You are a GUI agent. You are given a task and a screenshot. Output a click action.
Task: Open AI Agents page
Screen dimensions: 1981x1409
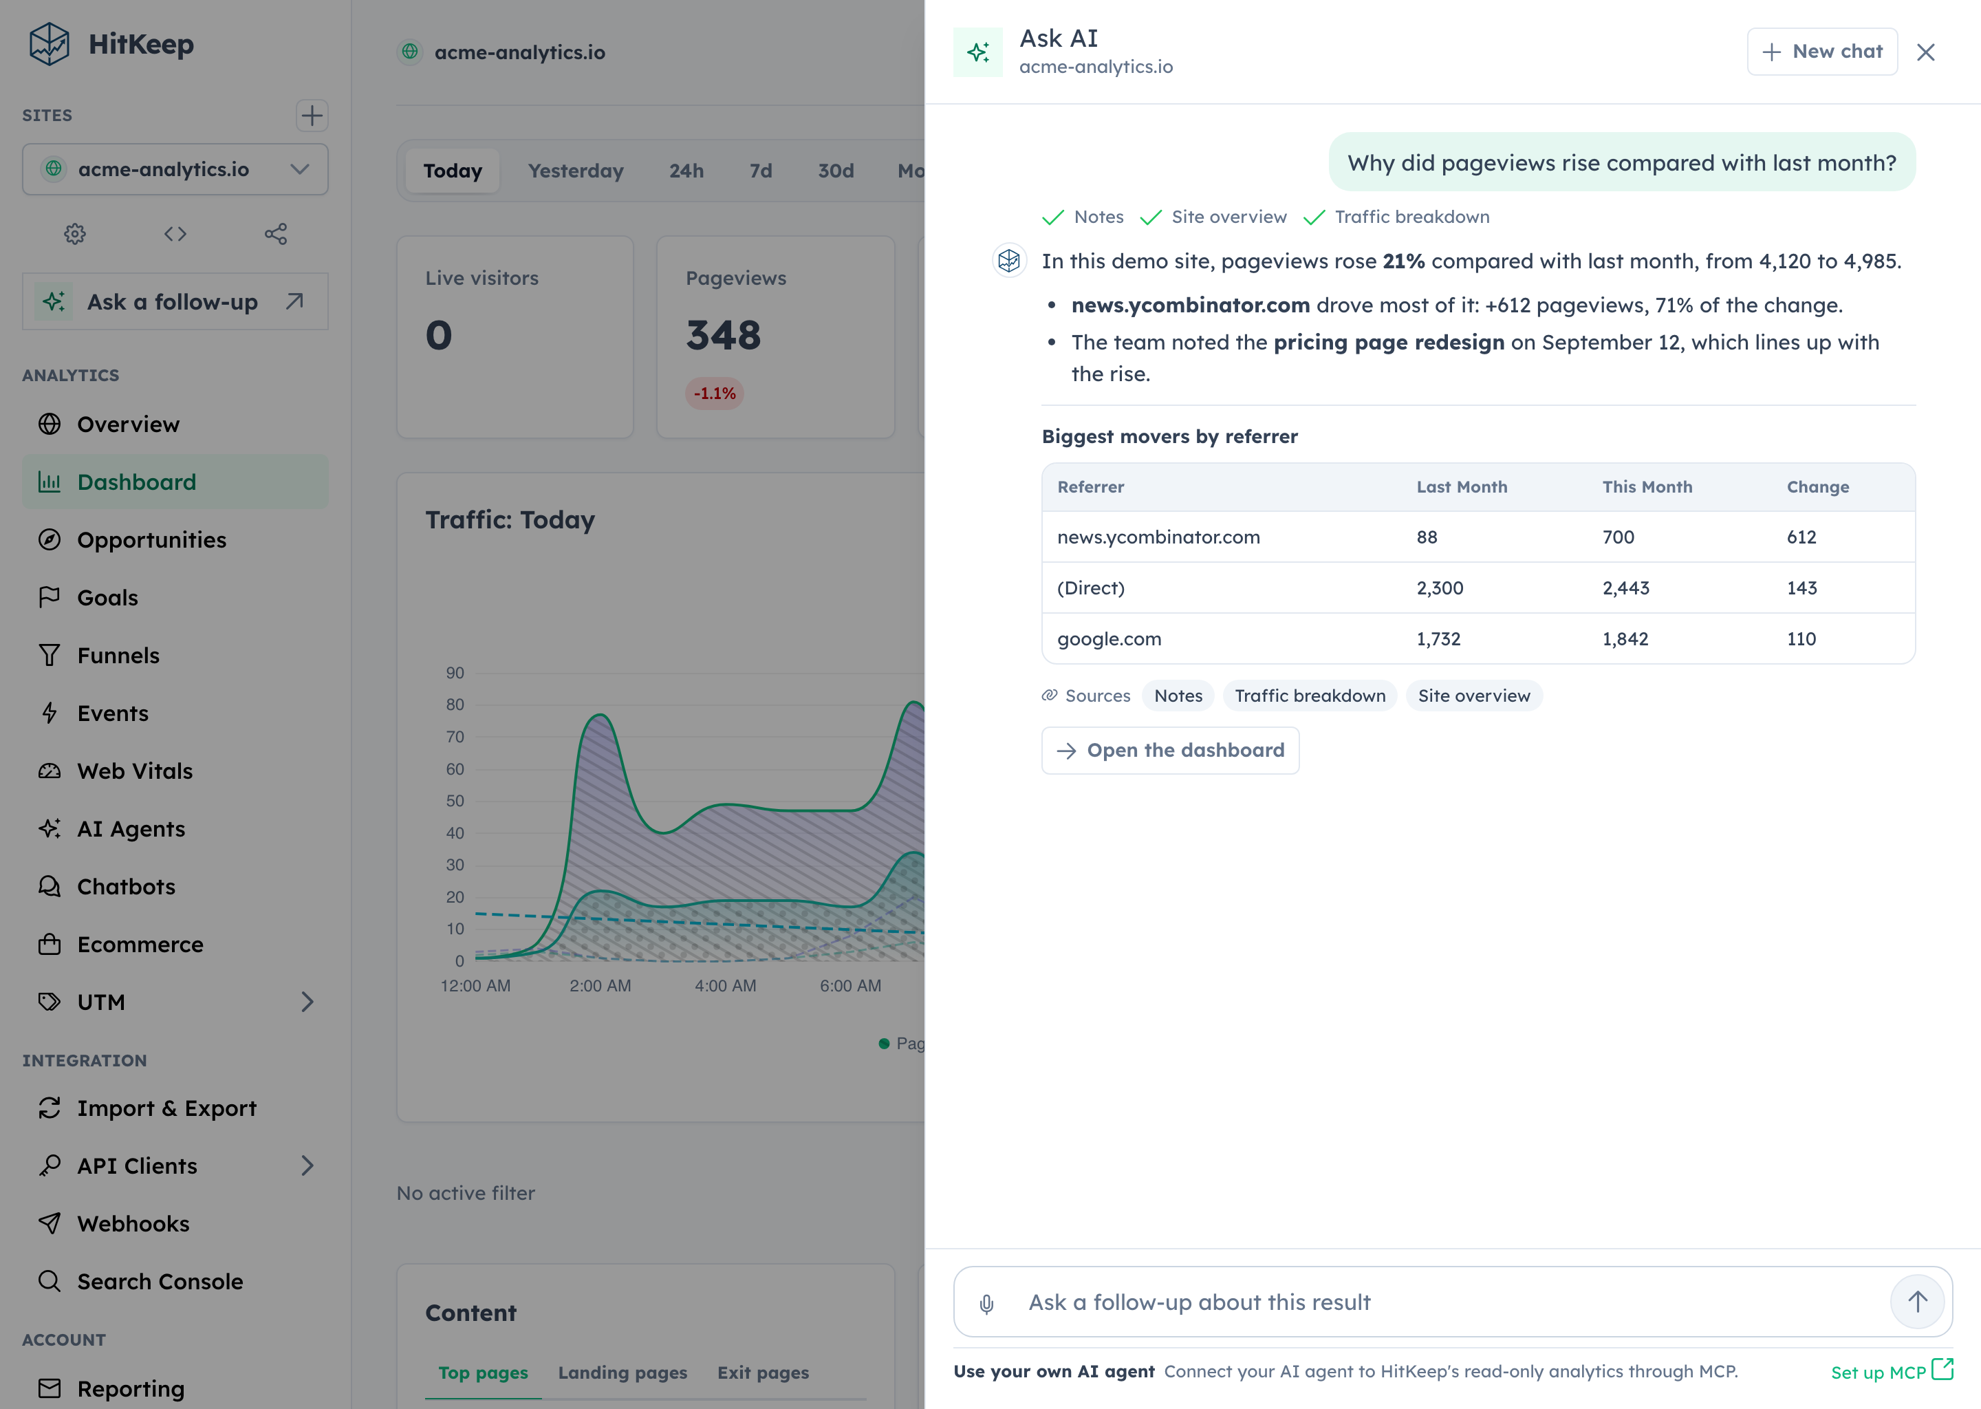click(x=175, y=828)
